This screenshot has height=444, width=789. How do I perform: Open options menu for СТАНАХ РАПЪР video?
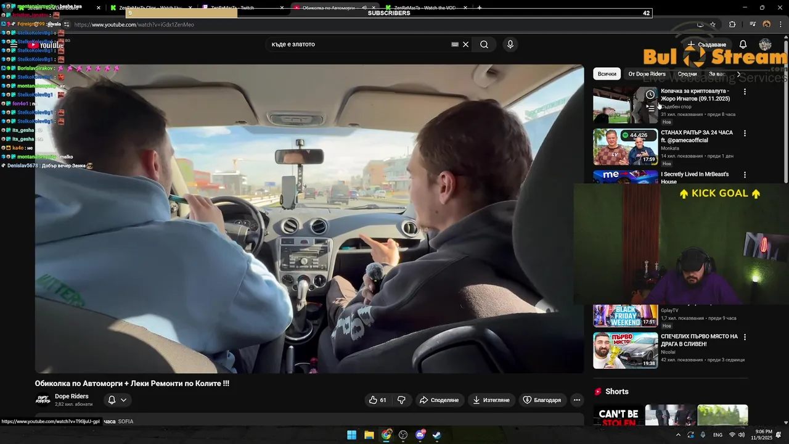pyautogui.click(x=745, y=133)
